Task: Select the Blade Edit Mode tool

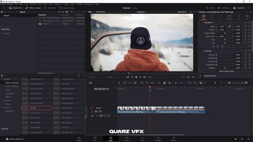Action: [x=135, y=83]
